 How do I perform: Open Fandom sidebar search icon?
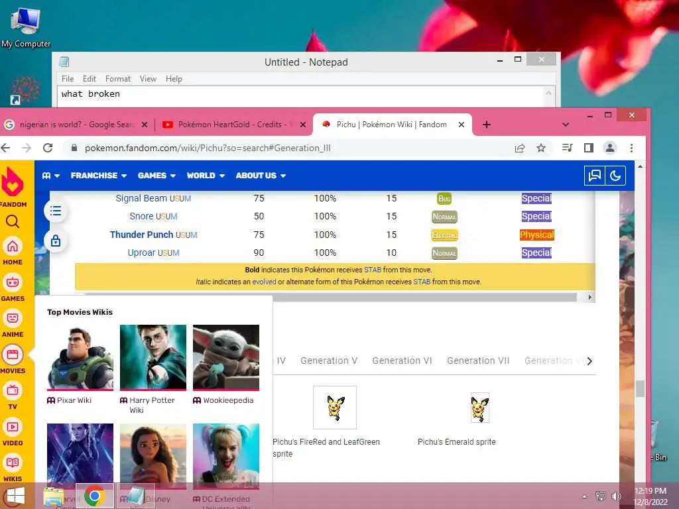click(13, 221)
